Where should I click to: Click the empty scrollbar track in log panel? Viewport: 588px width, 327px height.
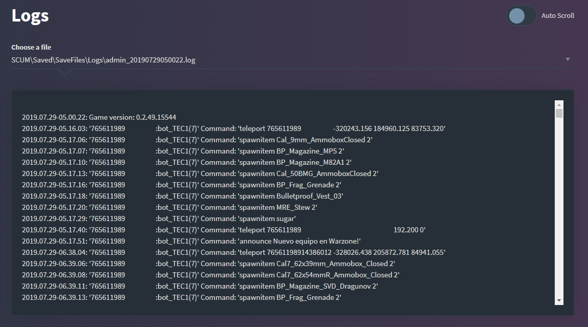click(559, 205)
